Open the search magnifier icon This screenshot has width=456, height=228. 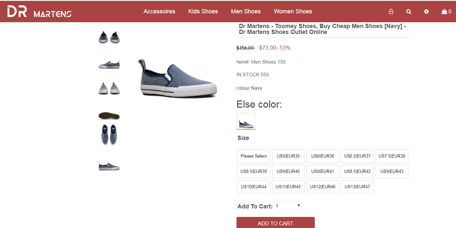coord(408,11)
